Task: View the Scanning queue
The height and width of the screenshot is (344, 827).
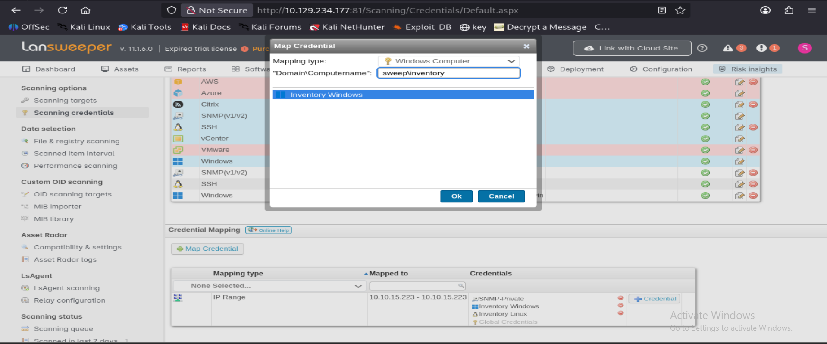Action: point(63,329)
